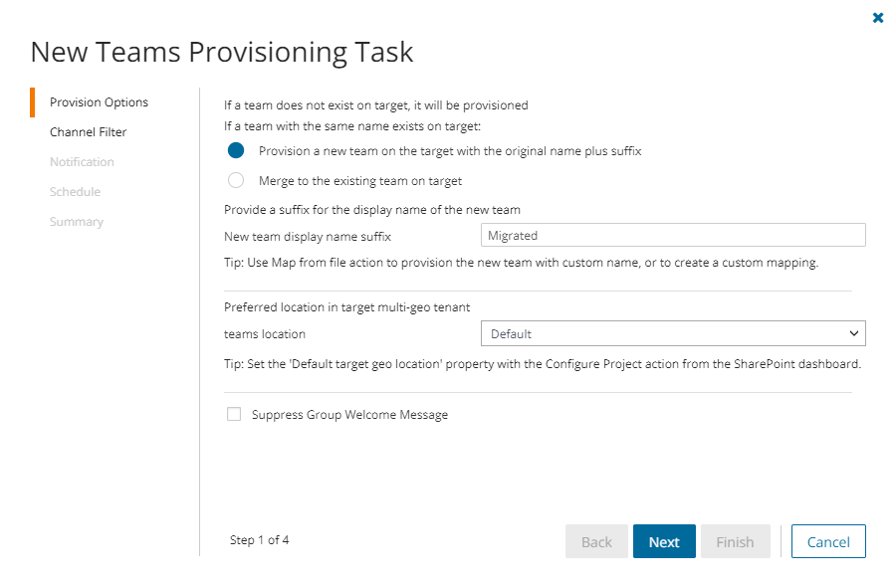Viewport: 896px width, 588px height.
Task: Click the New Teams Provisioning Task heading
Action: click(222, 52)
